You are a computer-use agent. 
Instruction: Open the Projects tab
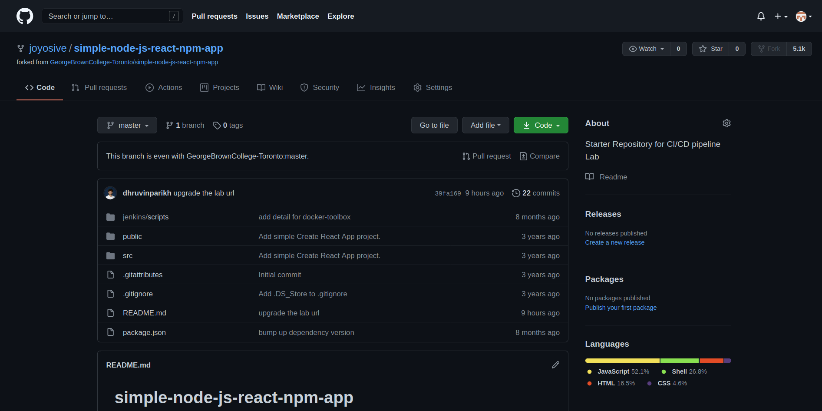(220, 87)
